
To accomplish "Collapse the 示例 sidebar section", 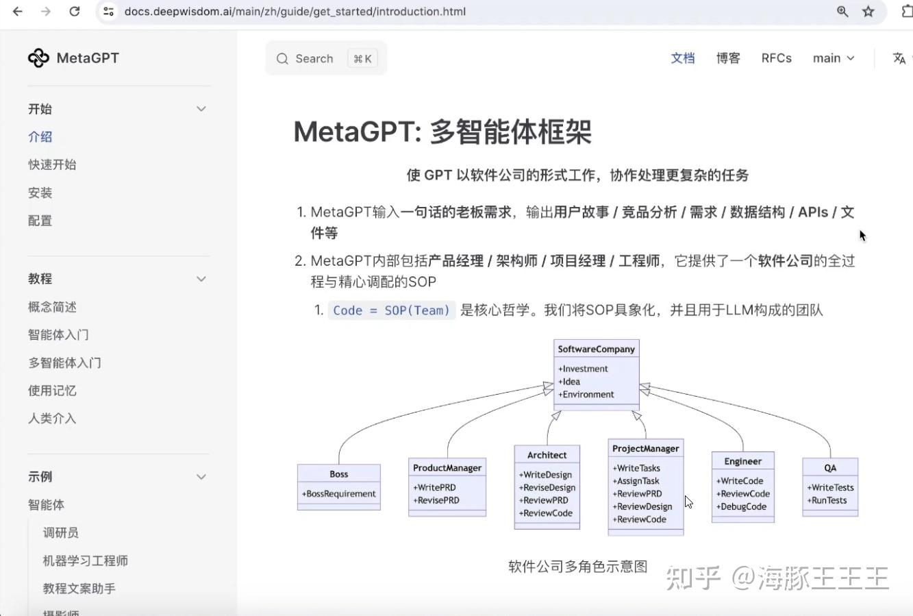I will coord(201,476).
